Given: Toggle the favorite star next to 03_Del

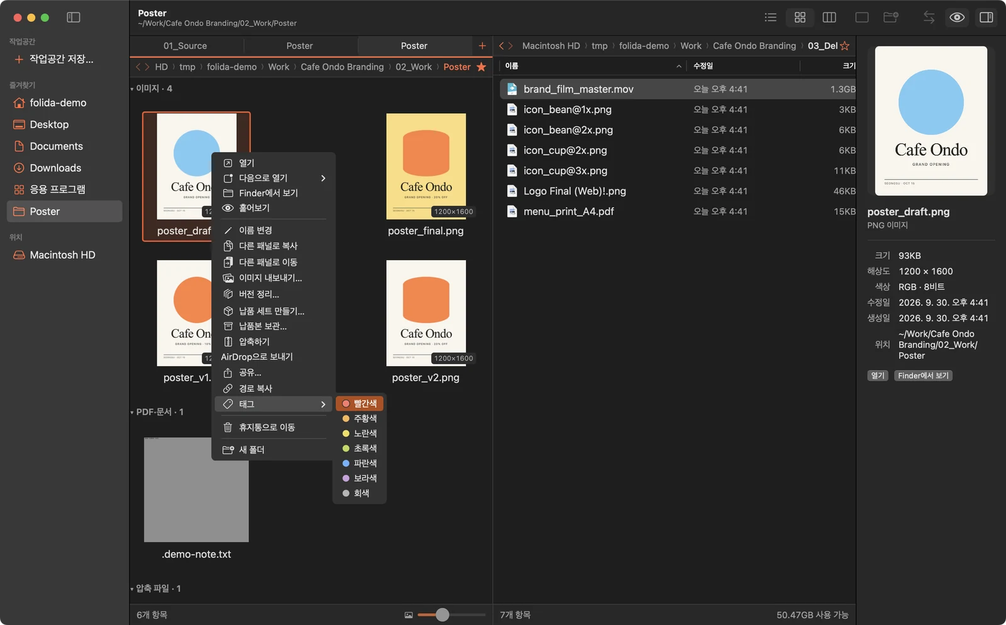Looking at the screenshot, I should point(845,46).
